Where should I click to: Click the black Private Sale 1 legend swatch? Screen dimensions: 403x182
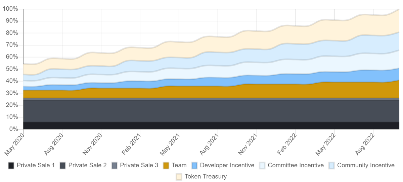tap(11, 165)
